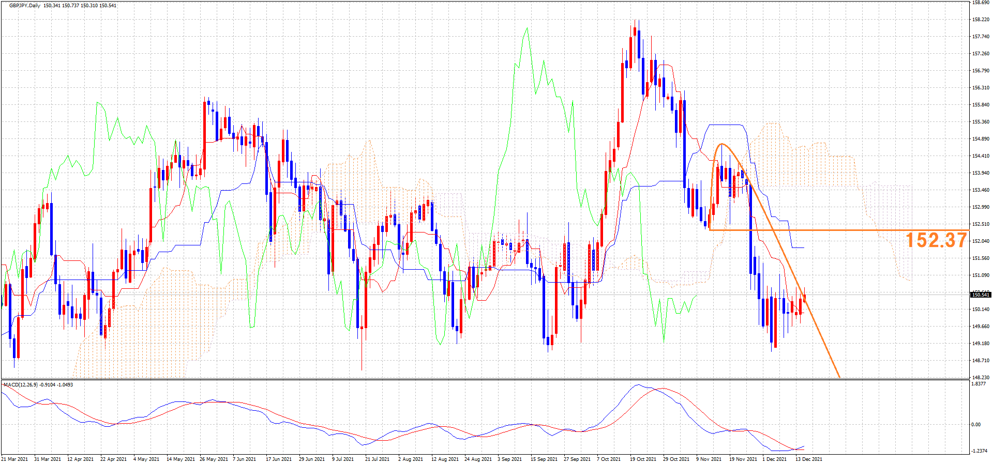Select the 4 May 2021 date label
The image size is (993, 465).
click(x=147, y=459)
